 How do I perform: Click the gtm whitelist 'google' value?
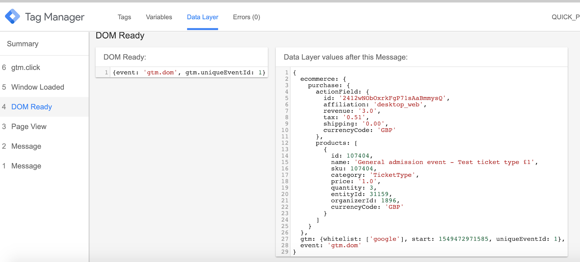385,239
